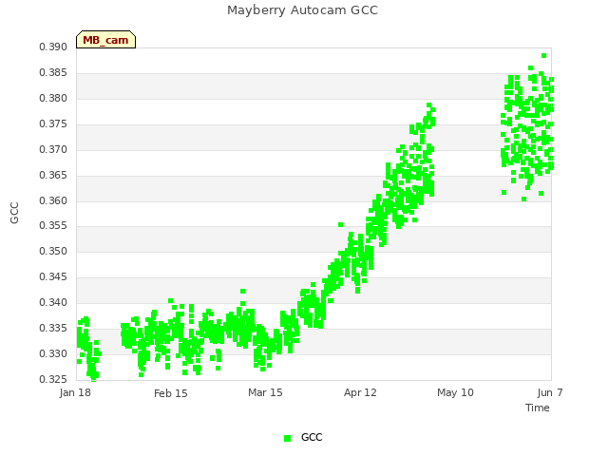Viewport: 608px width, 456px height.
Task: Click the green GCC legend swatch
Action: [287, 438]
